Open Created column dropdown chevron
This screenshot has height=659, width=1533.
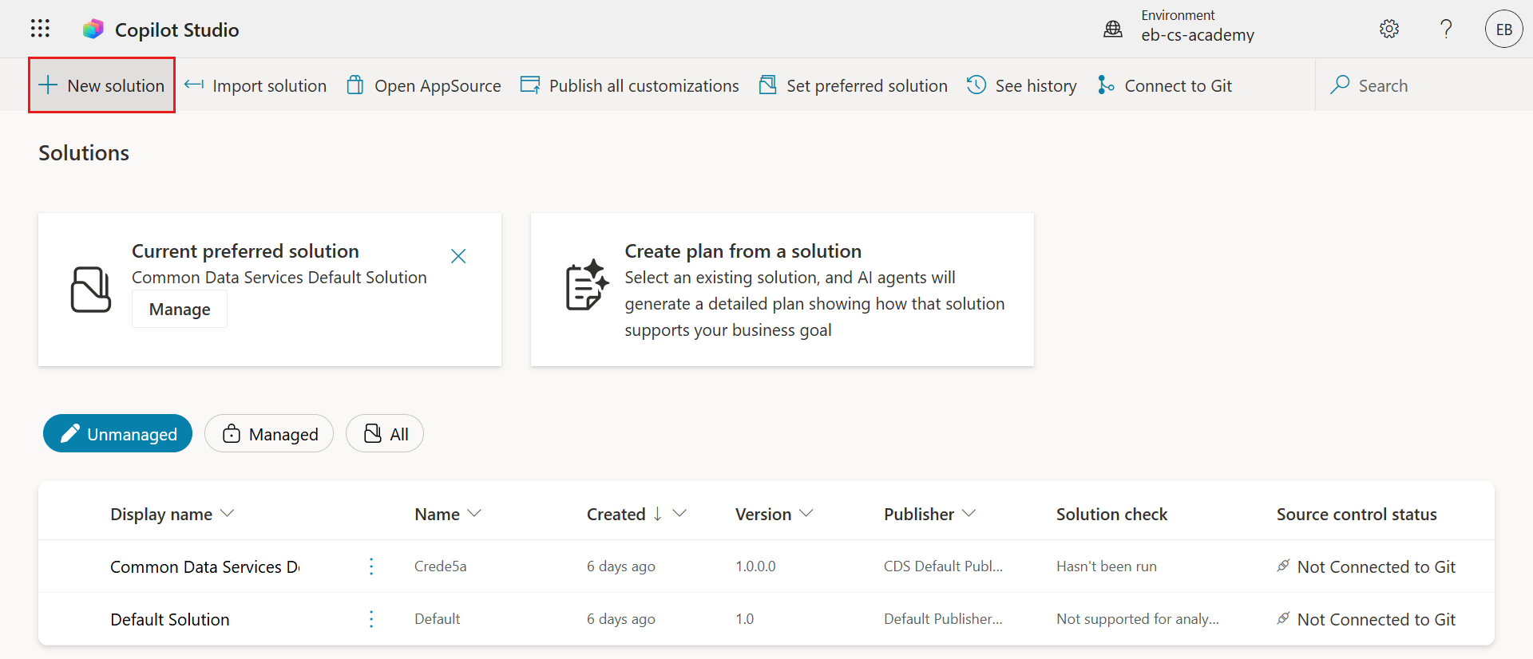(x=679, y=513)
